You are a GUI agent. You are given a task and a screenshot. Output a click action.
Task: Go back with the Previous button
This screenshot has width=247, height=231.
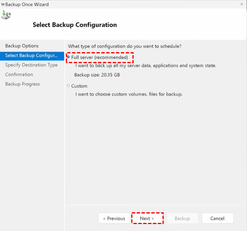(x=114, y=218)
